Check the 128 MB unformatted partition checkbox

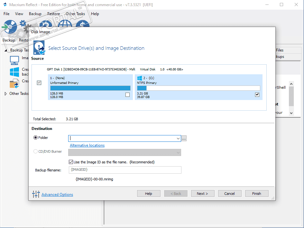[x=128, y=95]
